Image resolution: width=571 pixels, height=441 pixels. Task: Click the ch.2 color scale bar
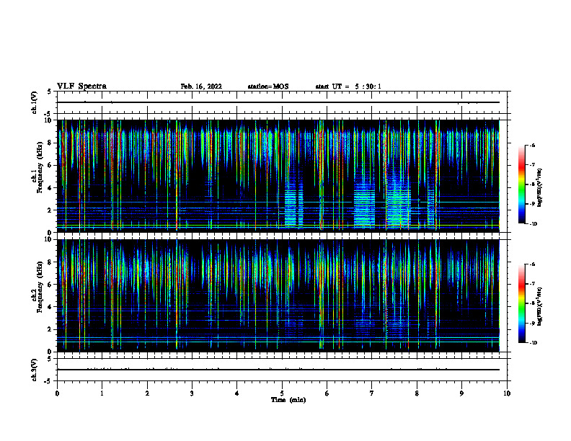click(x=521, y=303)
